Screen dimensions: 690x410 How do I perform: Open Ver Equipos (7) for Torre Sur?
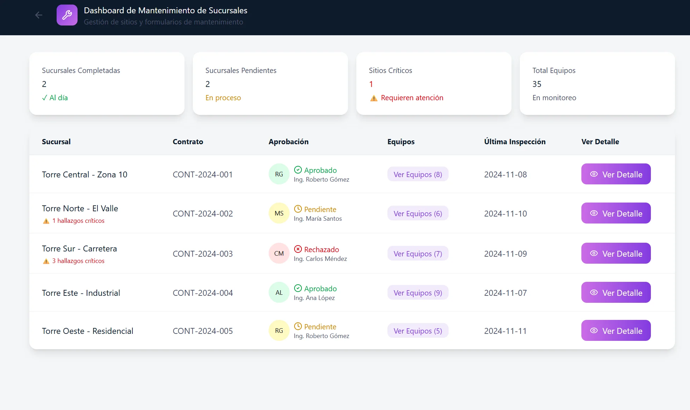[417, 254]
